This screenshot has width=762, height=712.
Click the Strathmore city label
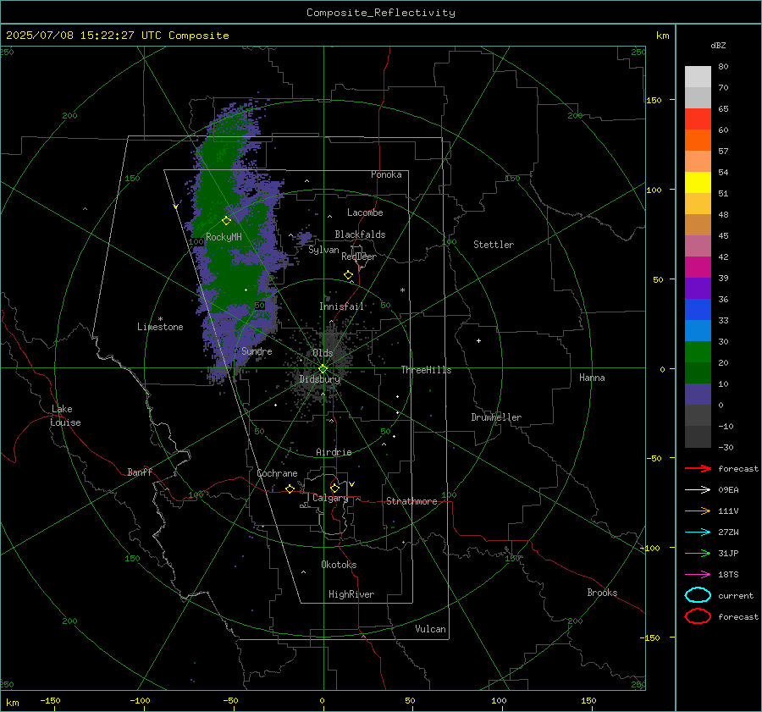point(411,501)
